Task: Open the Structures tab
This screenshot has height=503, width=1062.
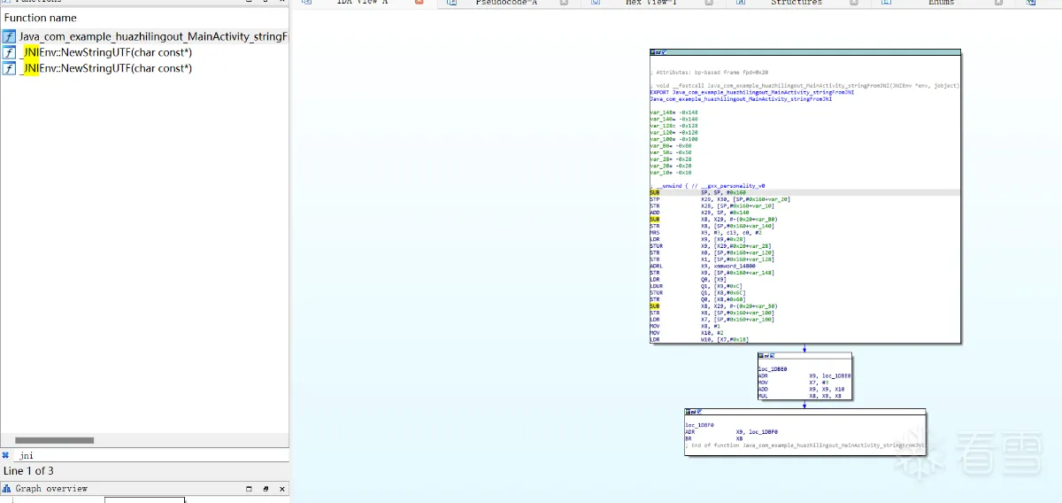Action: tap(796, 3)
